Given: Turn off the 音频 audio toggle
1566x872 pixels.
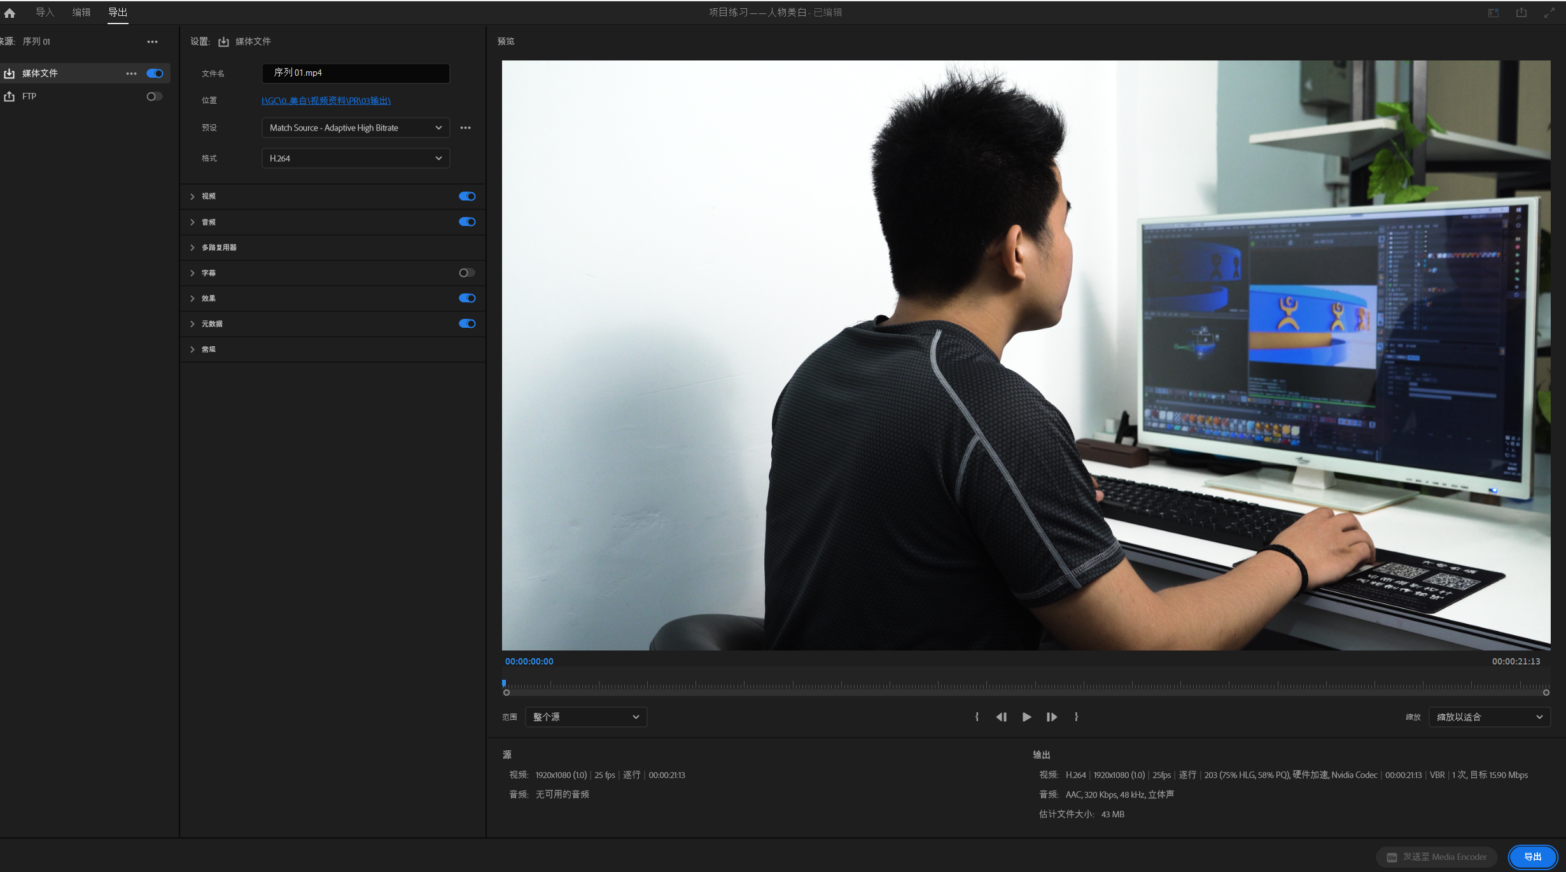Looking at the screenshot, I should point(467,222).
